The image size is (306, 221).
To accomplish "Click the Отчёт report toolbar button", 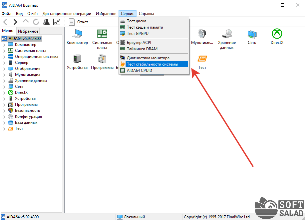I will (79, 22).
